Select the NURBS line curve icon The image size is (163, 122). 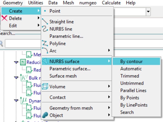click(45, 29)
